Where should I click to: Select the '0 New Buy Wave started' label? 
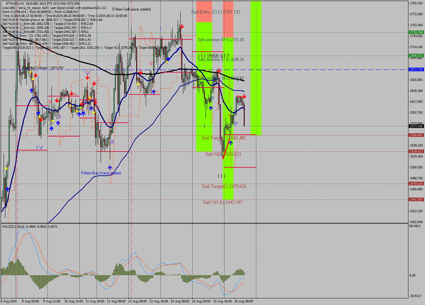101,173
